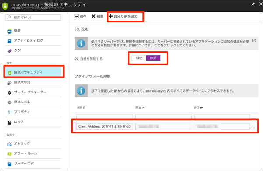Click the SSL 設定 heading
Image resolution: width=263 pixels, height=171 pixels.
[x=82, y=29]
